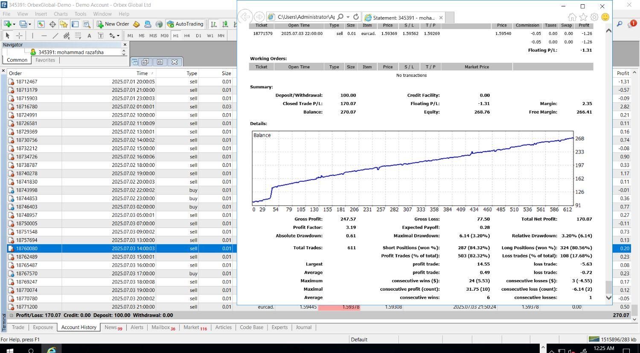The width and height of the screenshot is (640, 353).
Task: Switch to the Exposure tab
Action: 43,327
